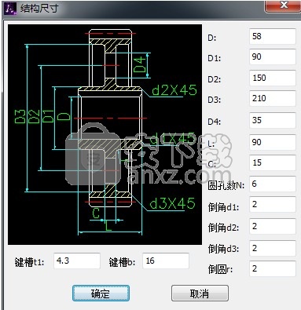301x310 pixels.
Task: Focus the D2 field showing 150
Action: pos(273,78)
